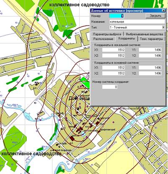Close the source data dialog window
This screenshot has height=174, width=168.
(163, 10)
